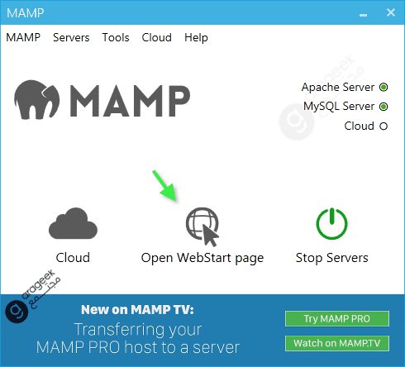Stop servers with the green power icon
This screenshot has width=405, height=367.
coord(331,223)
